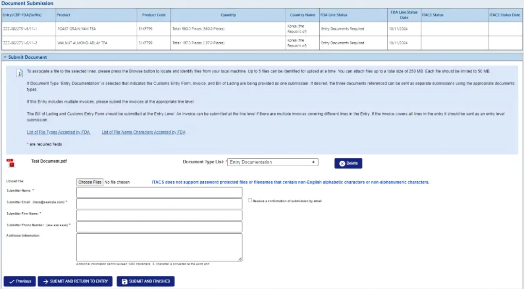Open List of File Name Characters Accepted link
The image size is (524, 289).
click(x=143, y=132)
